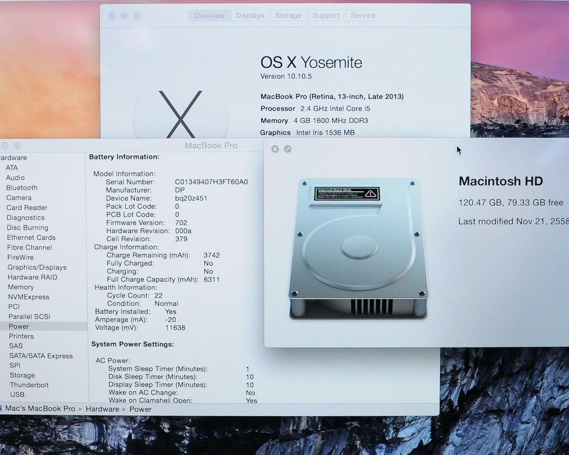
Task: Click Graphics Intel Iris 1536 MB line
Action: 307,133
